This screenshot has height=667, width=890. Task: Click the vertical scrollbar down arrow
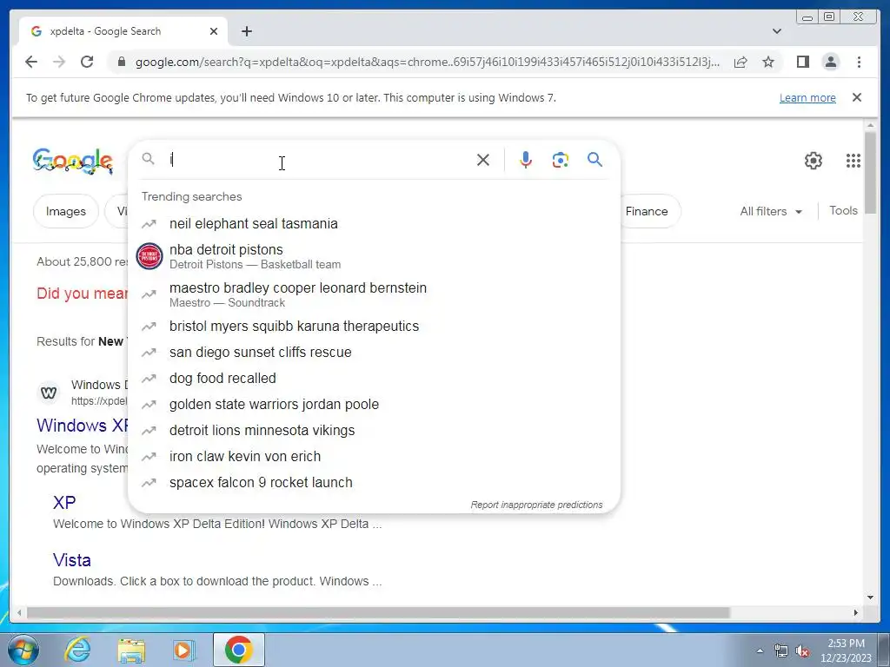tap(870, 597)
